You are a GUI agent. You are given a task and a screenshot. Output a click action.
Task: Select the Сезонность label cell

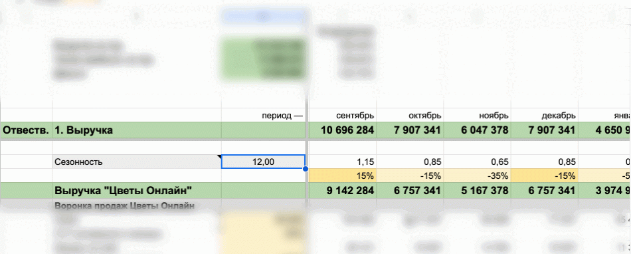tap(137, 162)
